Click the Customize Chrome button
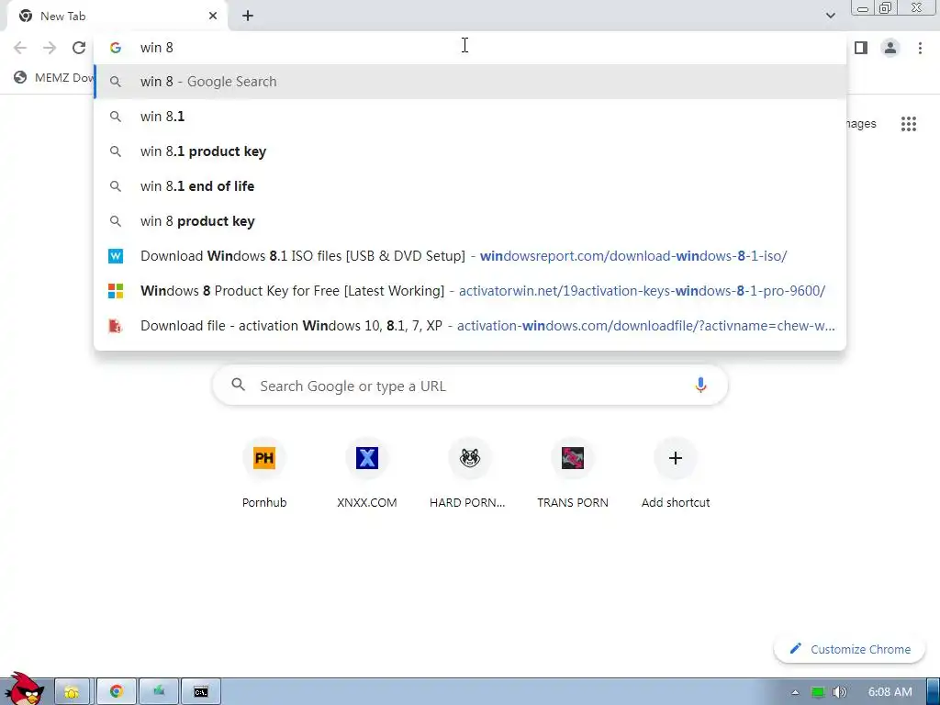The height and width of the screenshot is (705, 940). [x=849, y=649]
